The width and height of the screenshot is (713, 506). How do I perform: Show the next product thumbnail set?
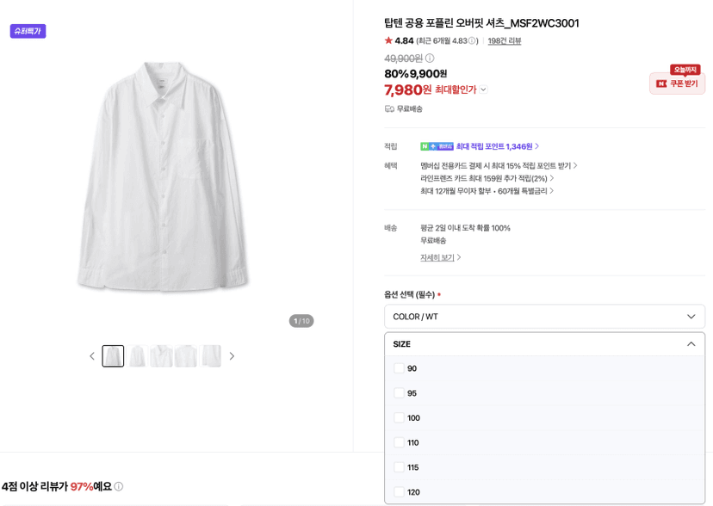coord(232,356)
